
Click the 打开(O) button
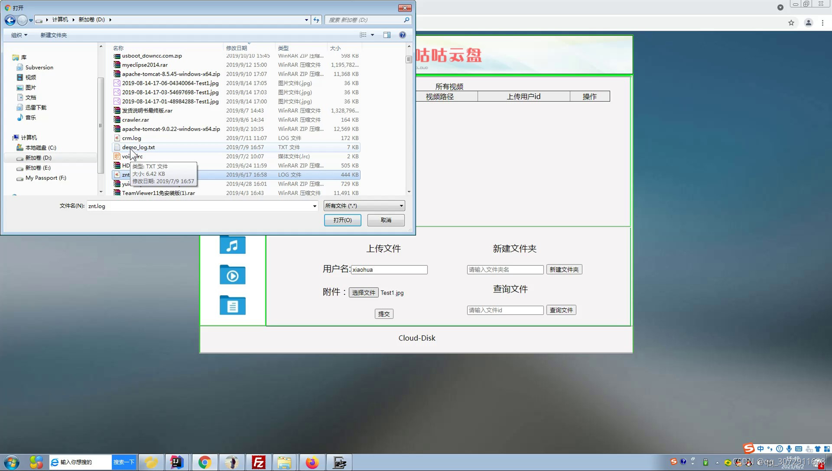pos(342,220)
